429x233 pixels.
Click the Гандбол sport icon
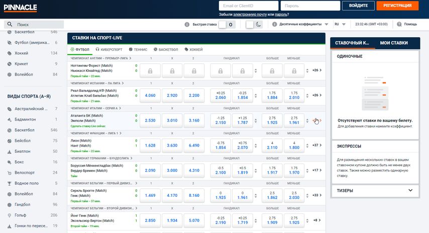tap(10, 204)
